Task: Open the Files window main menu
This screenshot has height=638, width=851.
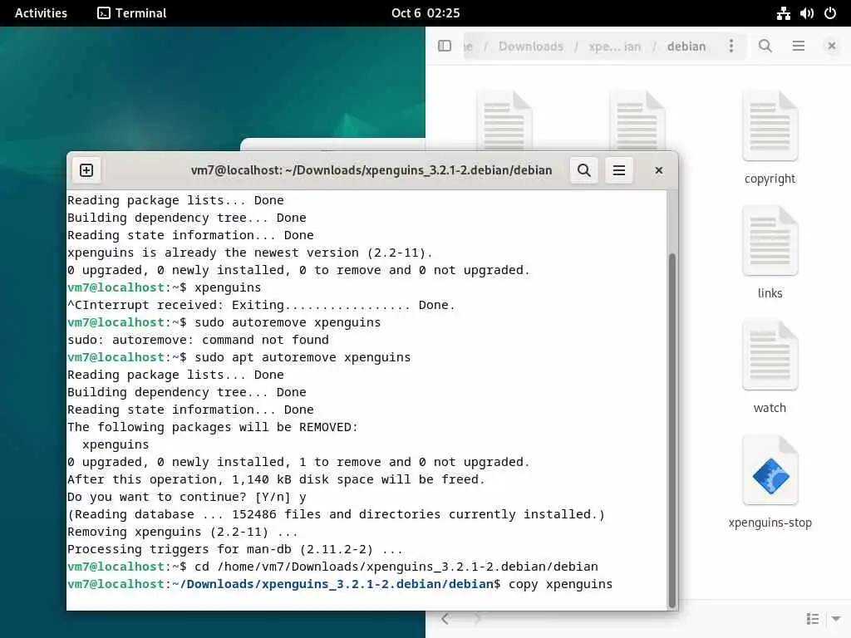Action: [x=799, y=46]
